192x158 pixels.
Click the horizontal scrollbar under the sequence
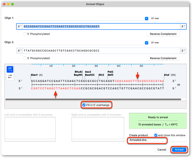93,99
